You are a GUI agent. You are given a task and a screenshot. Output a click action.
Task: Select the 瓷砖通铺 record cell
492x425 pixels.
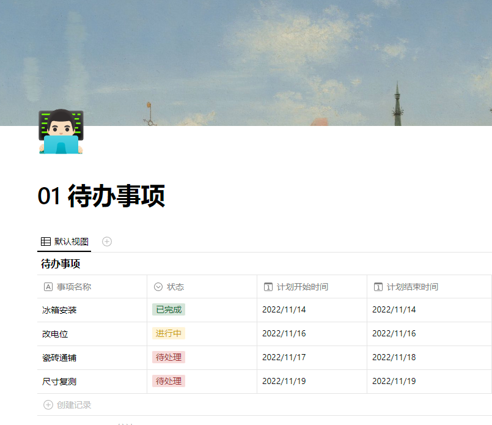click(x=92, y=358)
